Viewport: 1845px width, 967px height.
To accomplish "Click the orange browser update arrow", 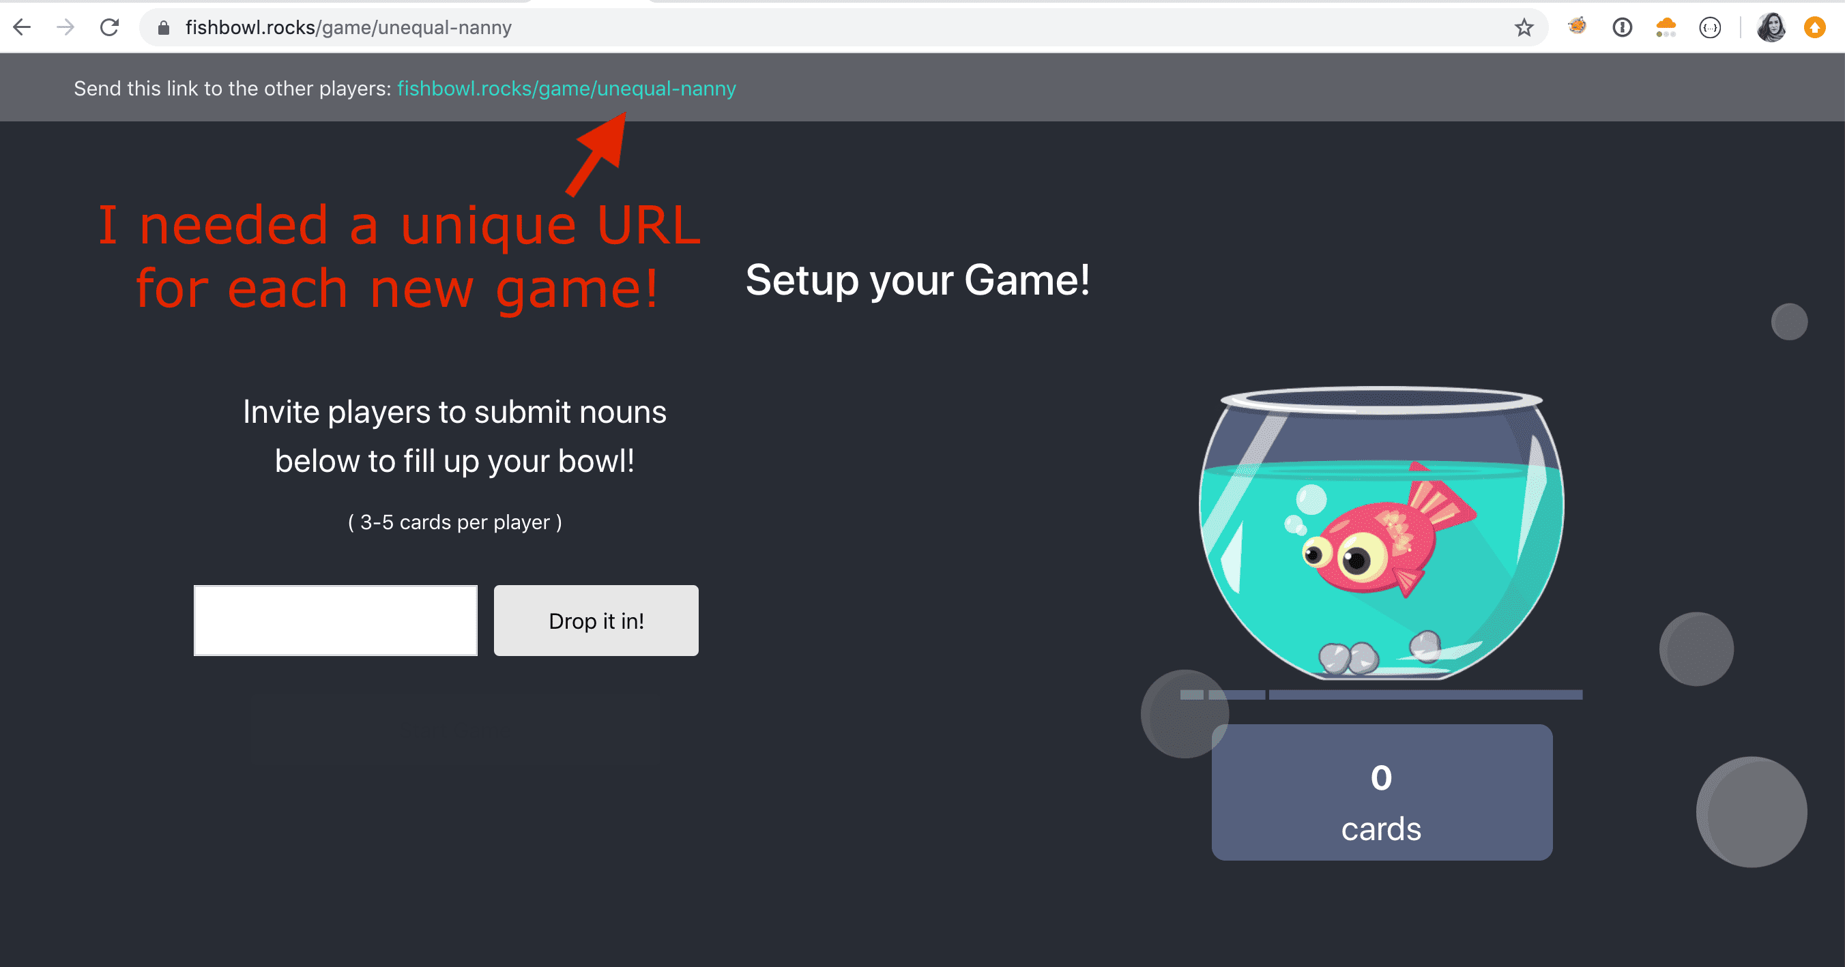I will point(1815,28).
